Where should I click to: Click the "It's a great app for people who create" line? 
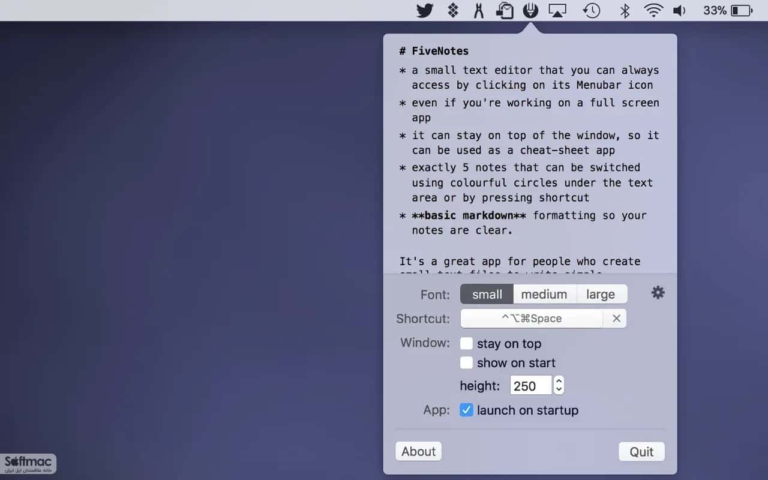520,262
